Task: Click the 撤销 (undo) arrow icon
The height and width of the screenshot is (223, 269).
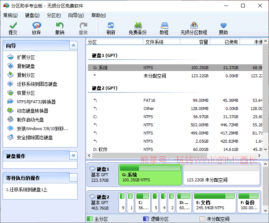Action: coord(60,25)
